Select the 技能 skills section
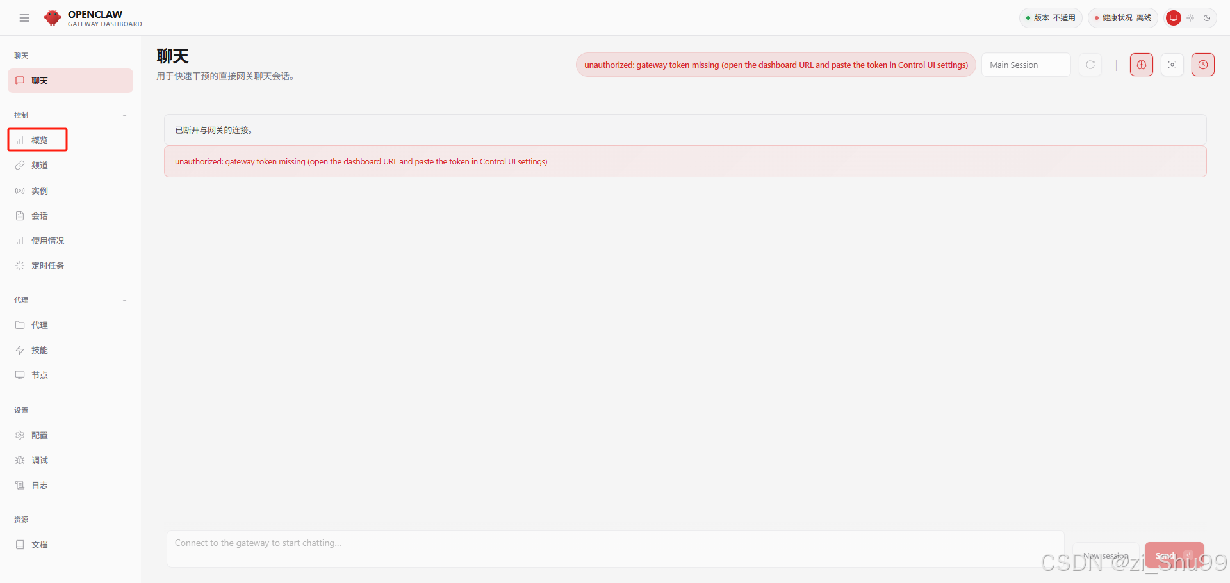The height and width of the screenshot is (583, 1230). [x=40, y=350]
